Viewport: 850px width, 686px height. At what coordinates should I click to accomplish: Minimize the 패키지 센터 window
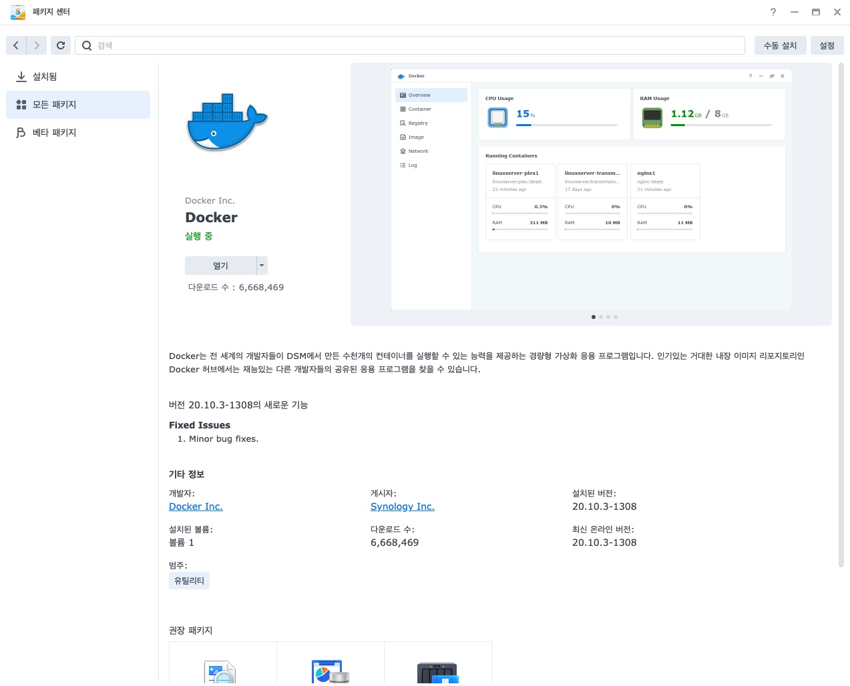pyautogui.click(x=795, y=12)
